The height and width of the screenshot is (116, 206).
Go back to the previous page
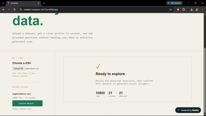3,9
